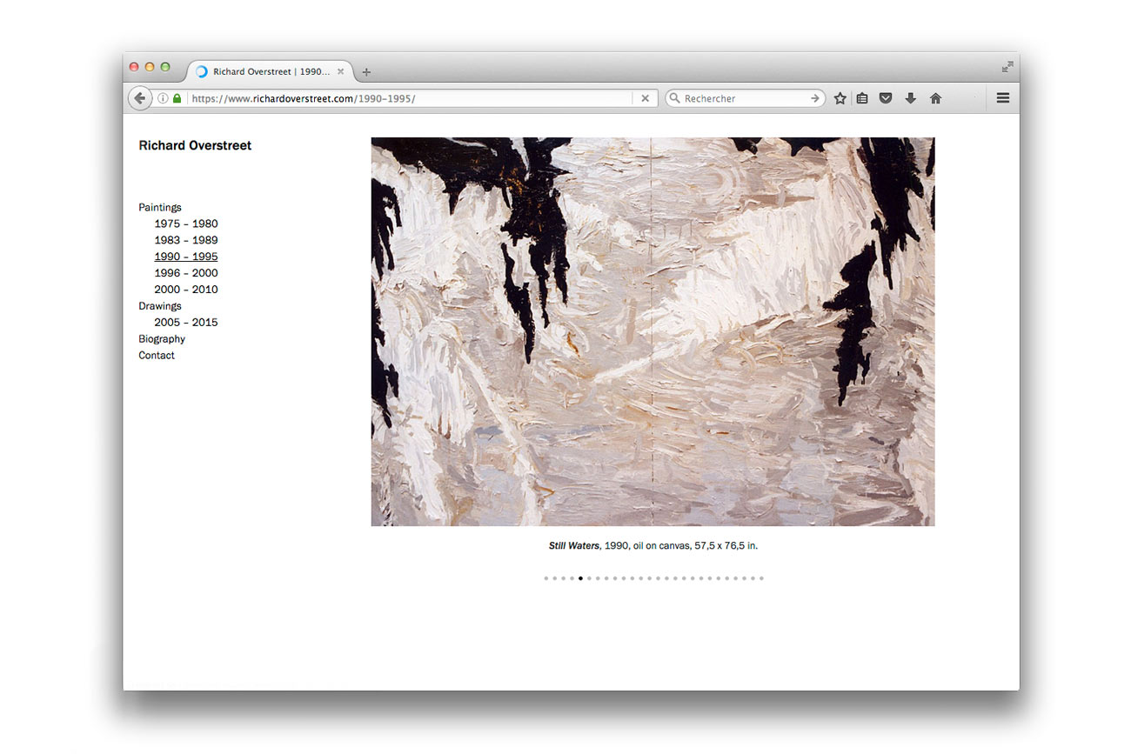Image resolution: width=1131 pixels, height=754 pixels.
Task: Open the downloads arrow icon
Action: coord(910,99)
